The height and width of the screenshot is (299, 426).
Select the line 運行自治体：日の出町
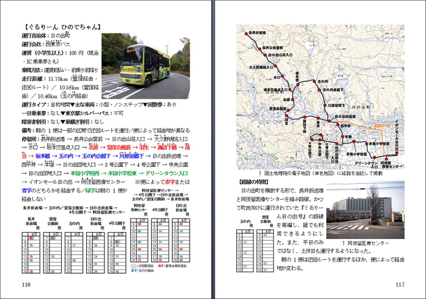(46, 35)
